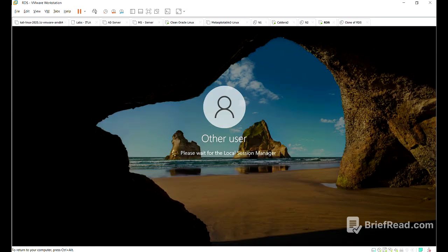Toggle the thumbnail bar display

click(140, 11)
